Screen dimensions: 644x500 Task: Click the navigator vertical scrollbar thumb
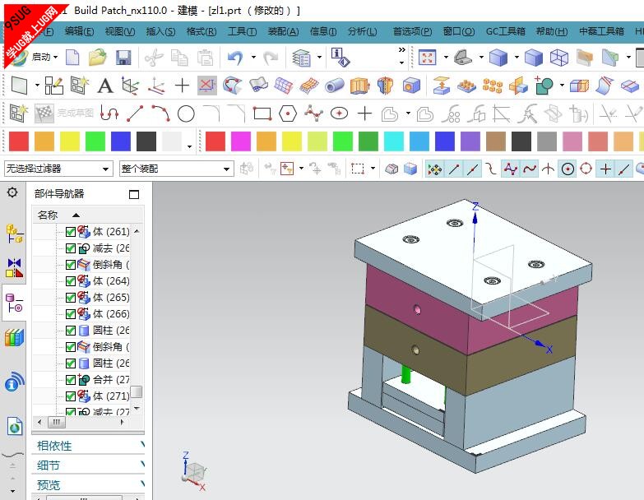pos(137,391)
